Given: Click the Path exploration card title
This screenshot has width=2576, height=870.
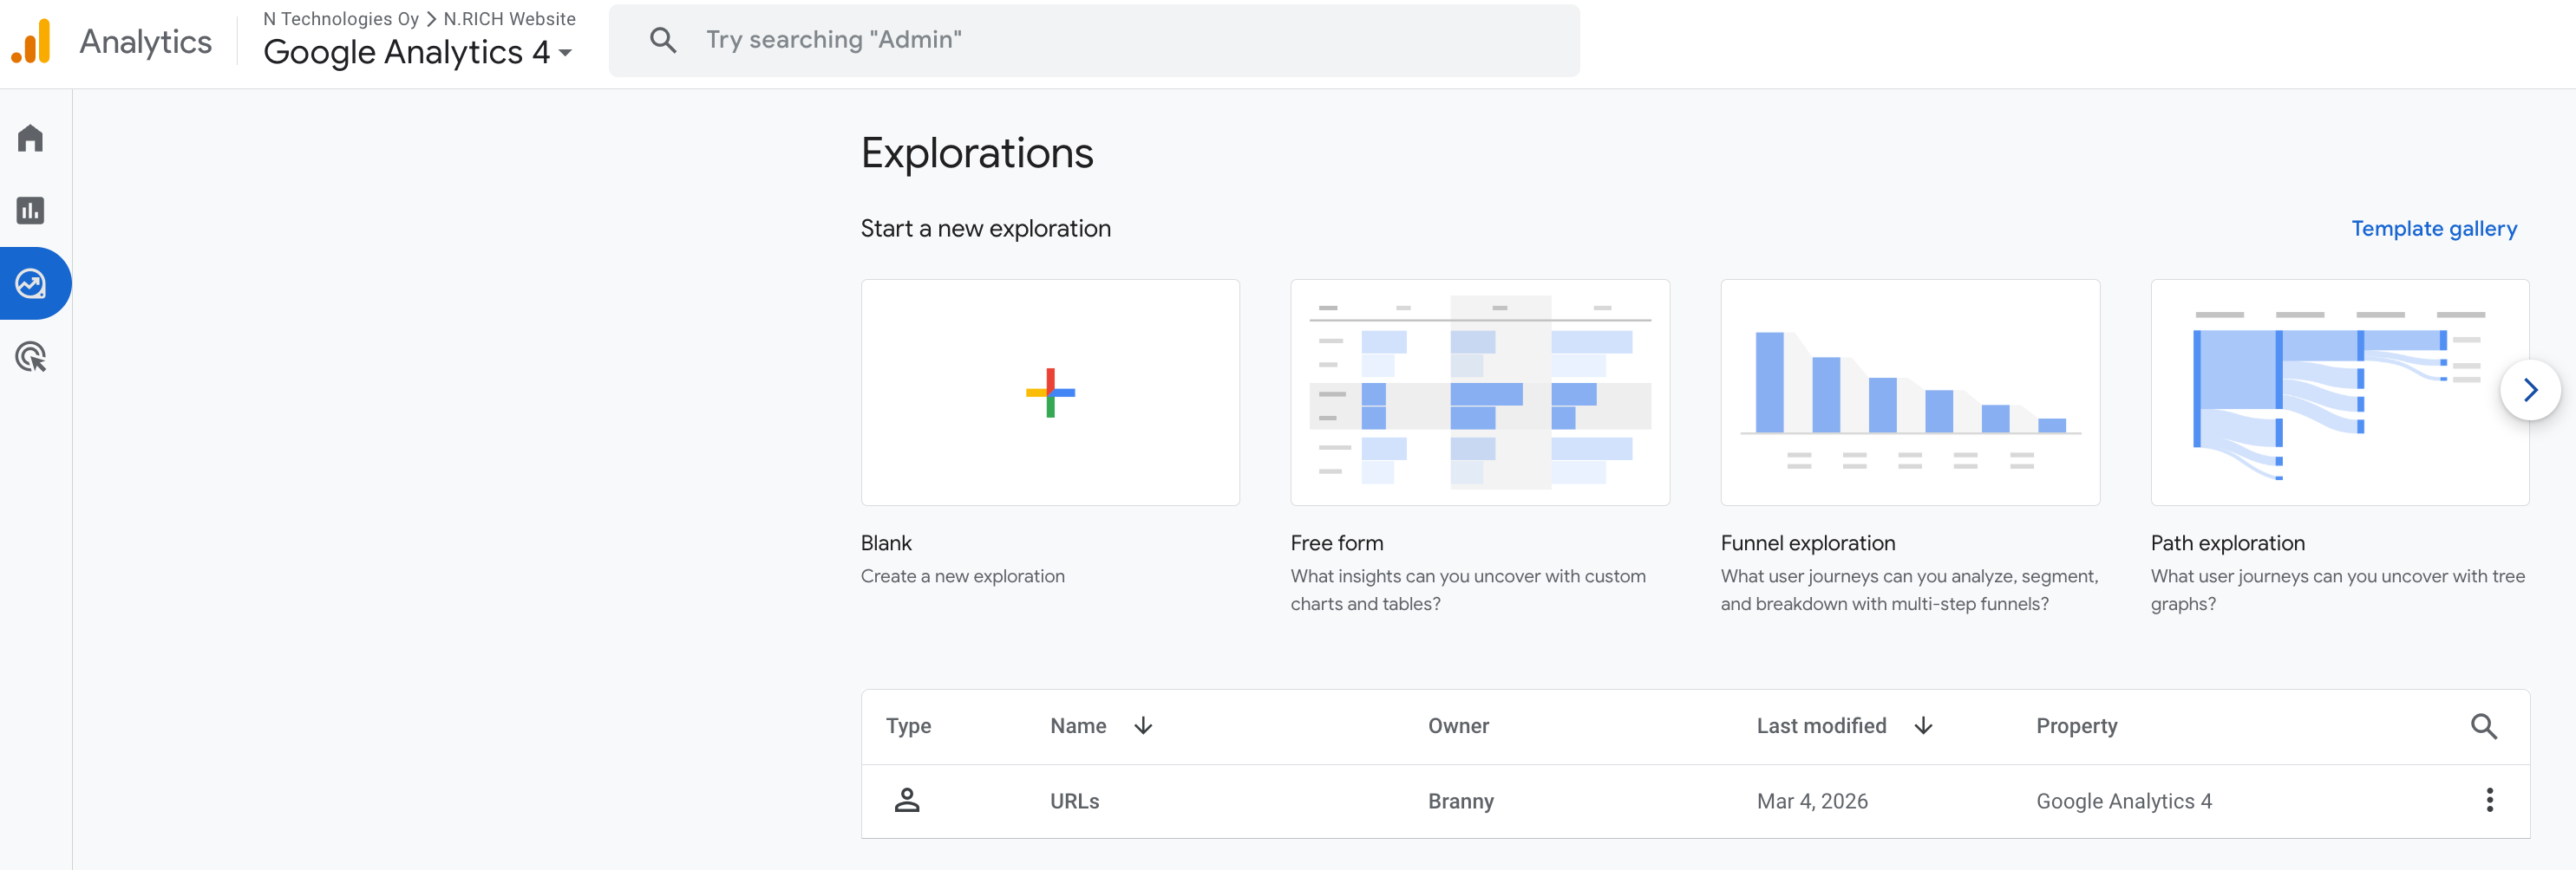Looking at the screenshot, I should click(2228, 542).
